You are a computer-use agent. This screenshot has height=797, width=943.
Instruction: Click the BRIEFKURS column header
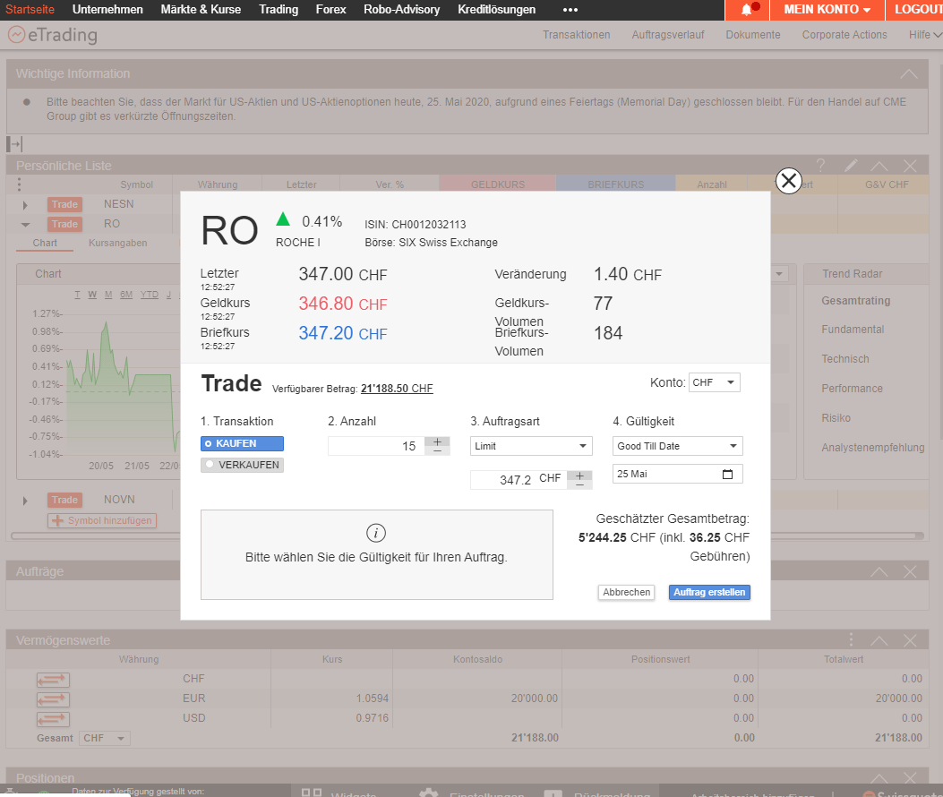(616, 184)
